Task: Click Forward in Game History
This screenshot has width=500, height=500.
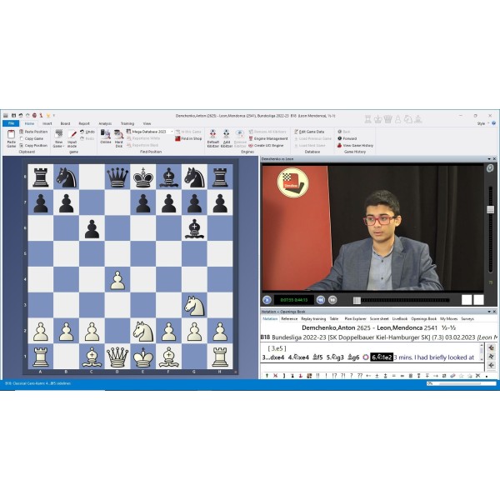Action: pos(347,138)
